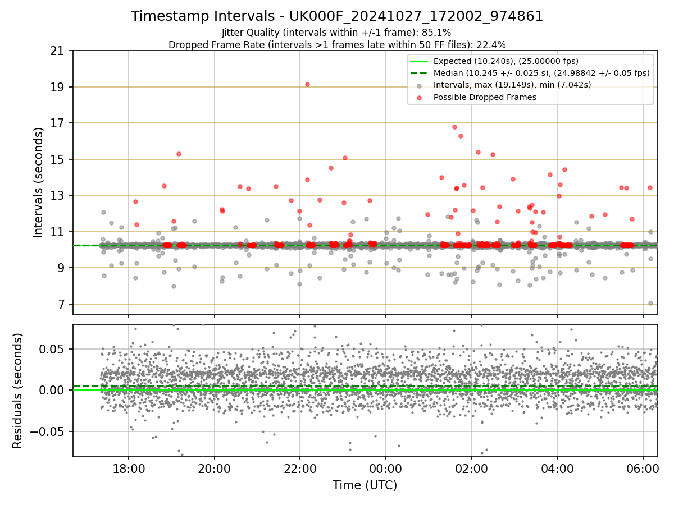Click the 'Residuals (seconds)' y-axis label

[x=18, y=391]
